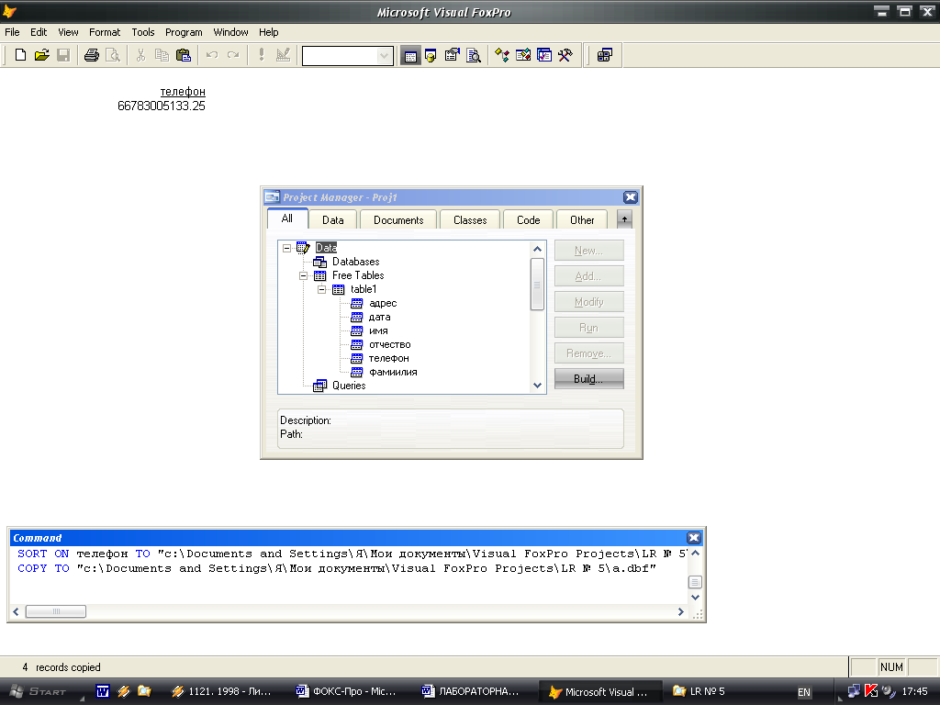Click the Cut scissors icon
Image resolution: width=940 pixels, height=705 pixels.
(x=140, y=55)
